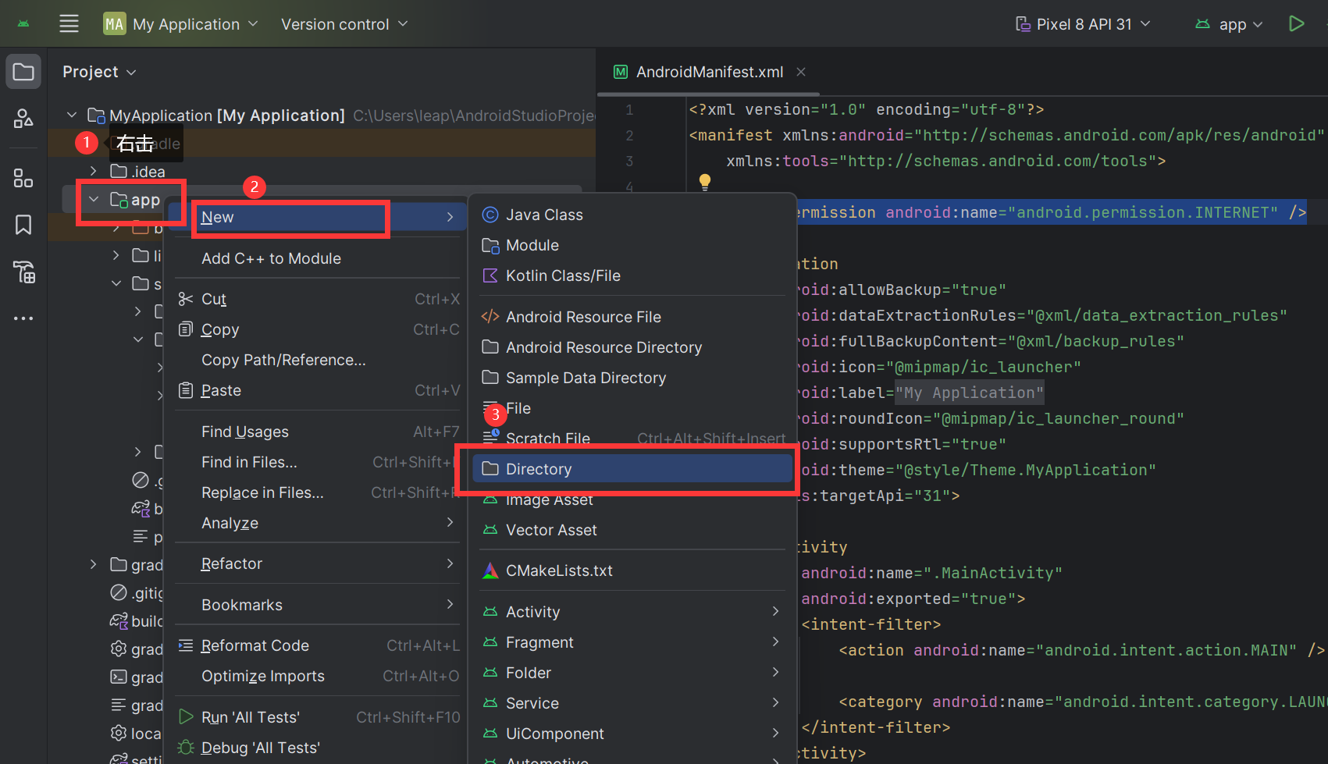Select the AndroidManifest.xml editor tab

[709, 72]
